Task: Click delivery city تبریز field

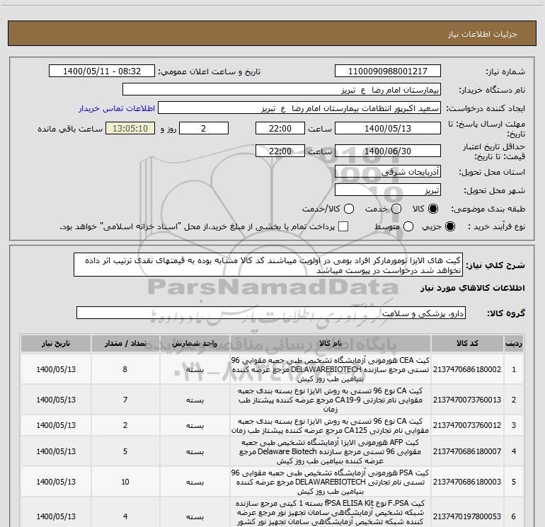Action: click(x=388, y=190)
